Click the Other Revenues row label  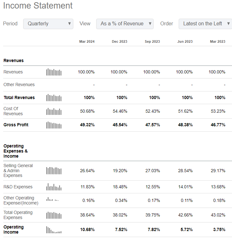19,85
